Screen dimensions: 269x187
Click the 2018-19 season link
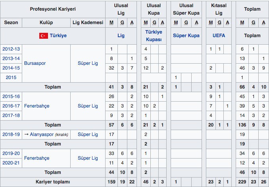[x=11, y=134]
